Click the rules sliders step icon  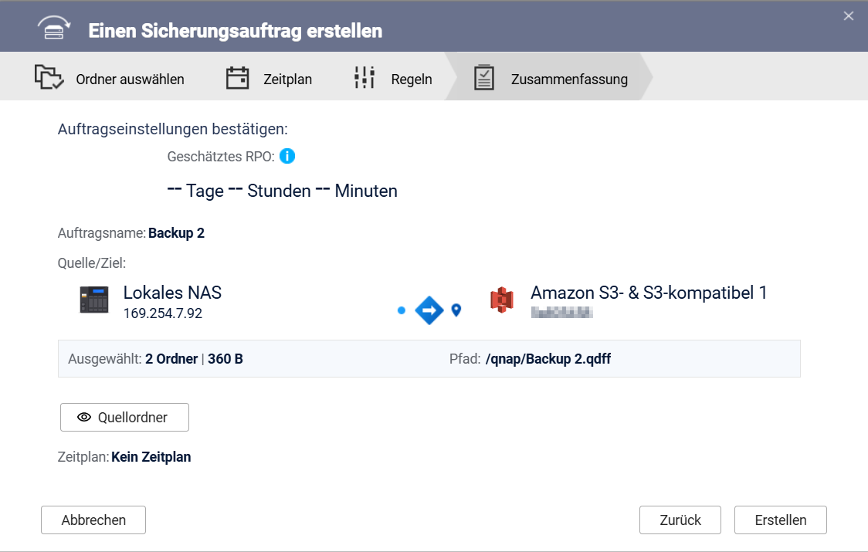click(x=364, y=77)
